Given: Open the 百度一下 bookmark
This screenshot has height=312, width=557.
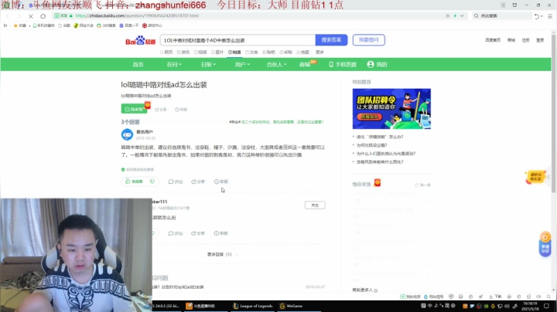Looking at the screenshot, I should coord(129,25).
